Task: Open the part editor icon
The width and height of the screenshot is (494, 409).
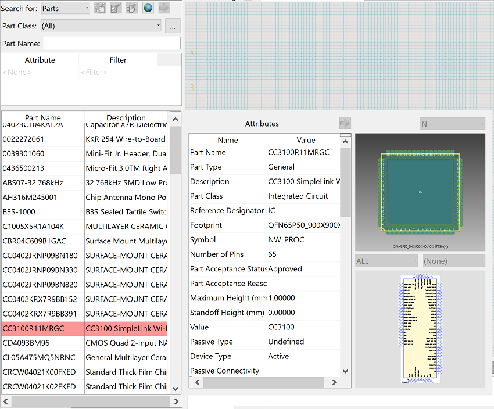Action: coord(99,8)
